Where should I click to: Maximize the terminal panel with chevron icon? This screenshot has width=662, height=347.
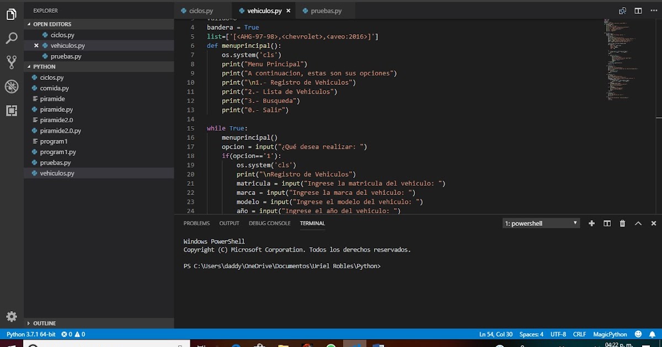tap(638, 223)
